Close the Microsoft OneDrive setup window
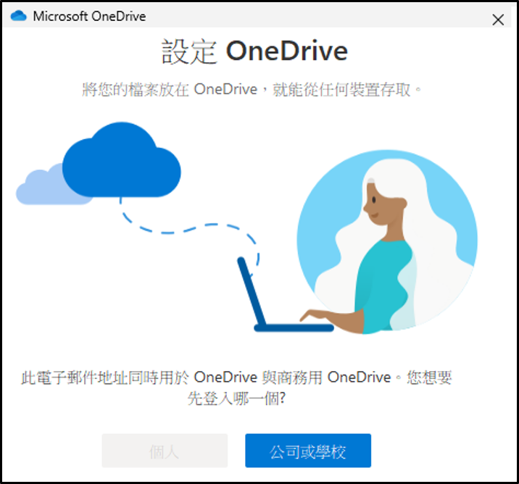This screenshot has width=519, height=484. 498,20
